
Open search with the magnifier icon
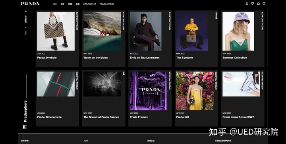tap(264, 4)
